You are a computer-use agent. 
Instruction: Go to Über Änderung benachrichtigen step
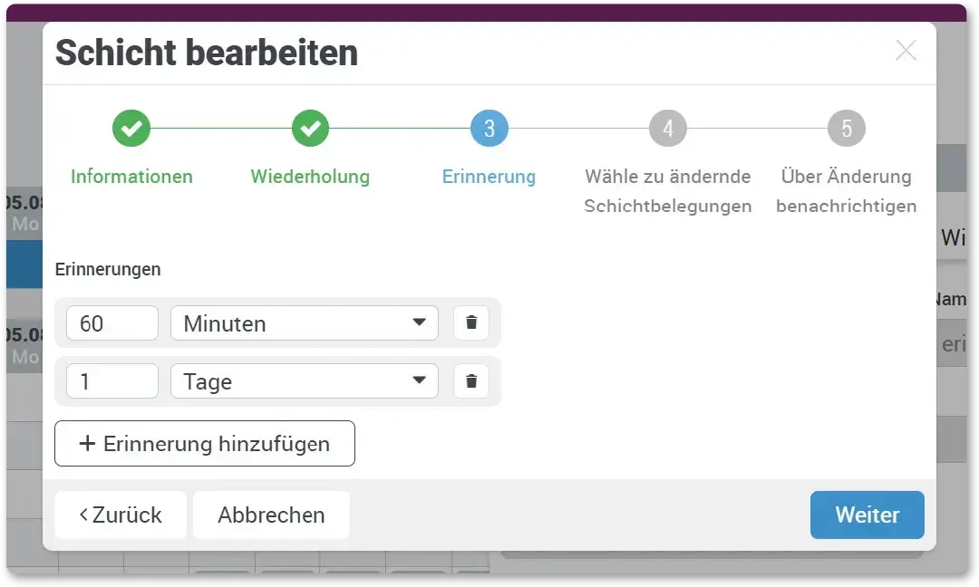pos(846,191)
